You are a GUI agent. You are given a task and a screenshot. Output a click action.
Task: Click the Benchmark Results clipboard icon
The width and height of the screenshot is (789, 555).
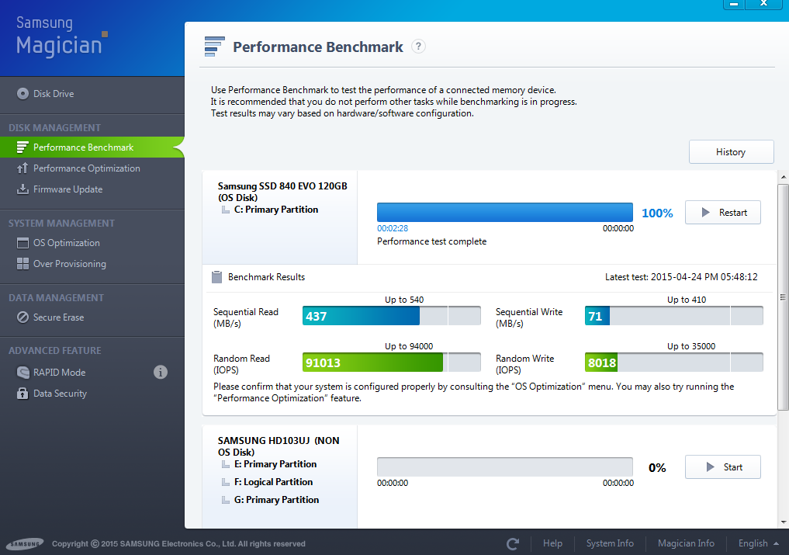click(217, 277)
